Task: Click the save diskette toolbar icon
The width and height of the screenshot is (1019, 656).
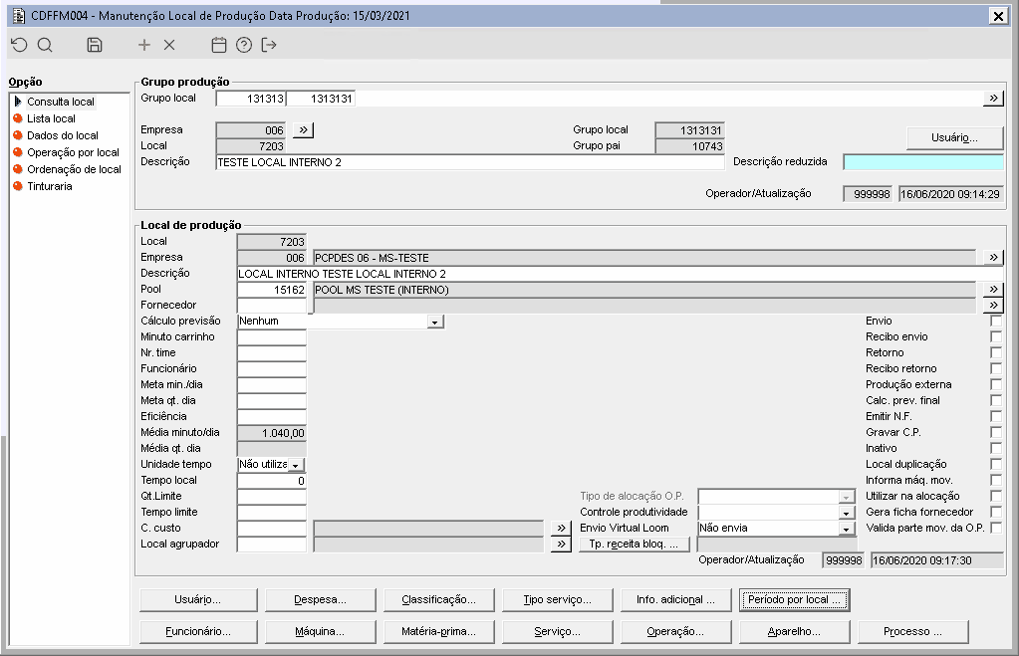Action: point(95,45)
